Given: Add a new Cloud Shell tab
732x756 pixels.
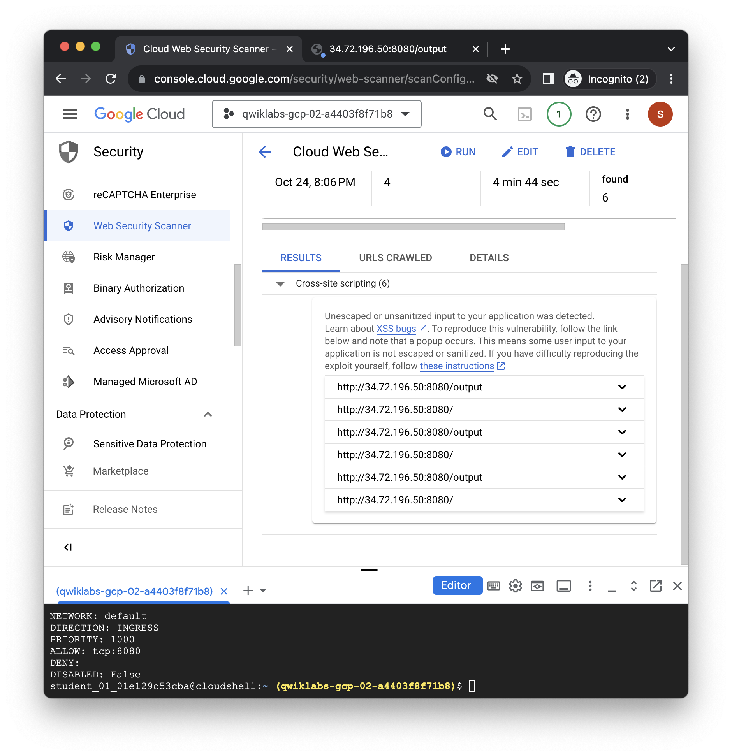Looking at the screenshot, I should click(248, 591).
